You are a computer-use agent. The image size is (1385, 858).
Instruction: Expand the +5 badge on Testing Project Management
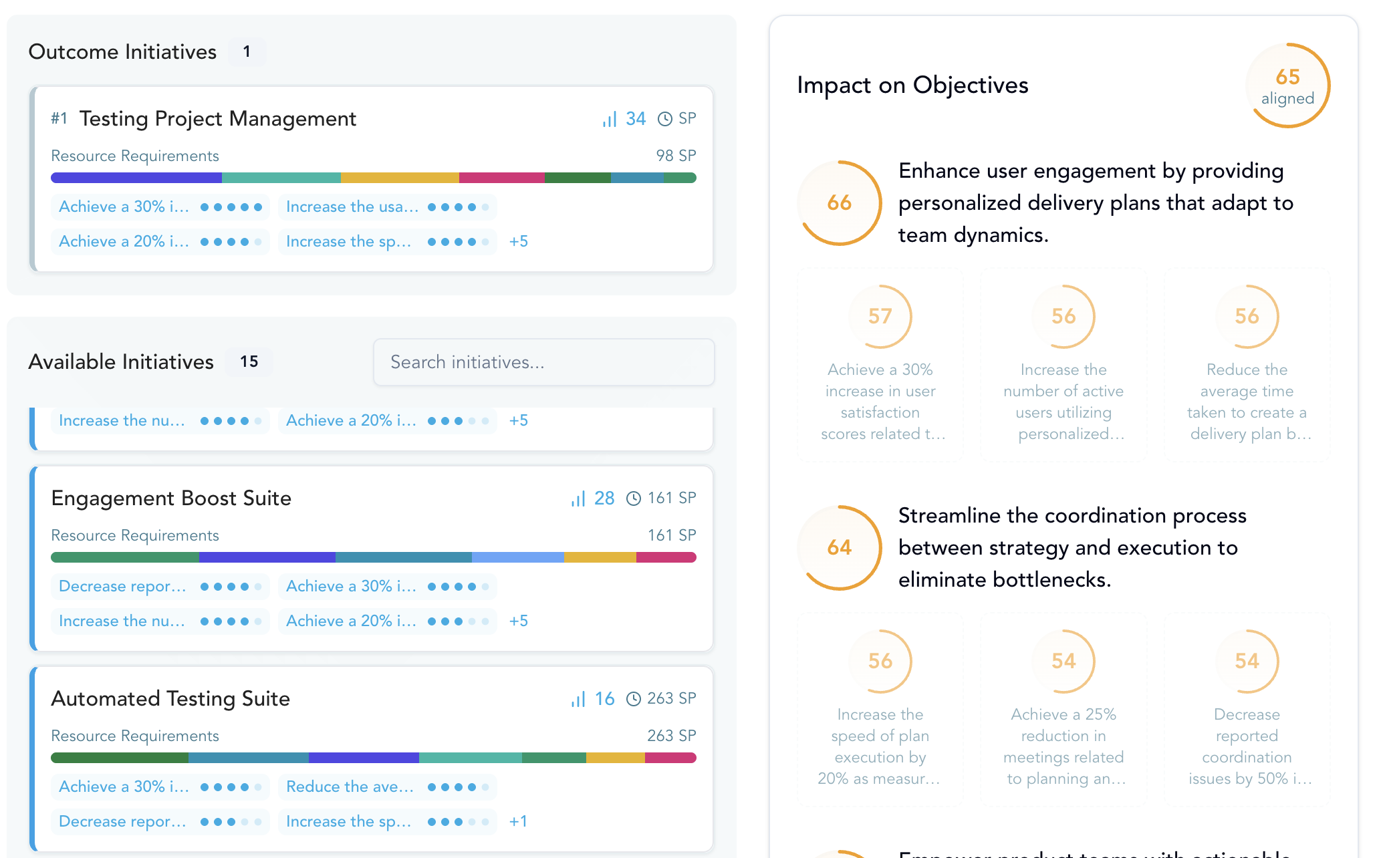519,241
